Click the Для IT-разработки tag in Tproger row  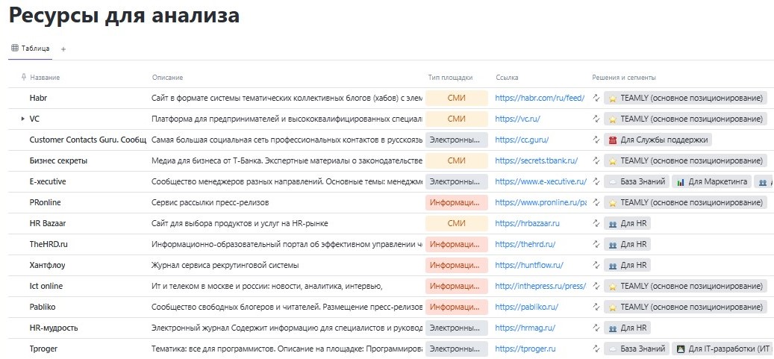click(722, 349)
